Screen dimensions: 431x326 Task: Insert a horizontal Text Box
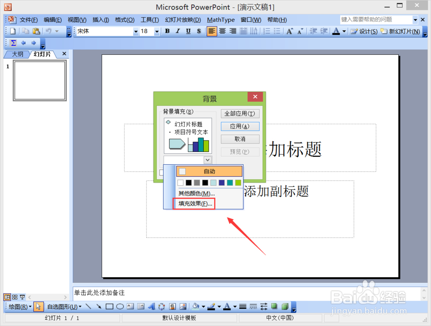[130, 307]
